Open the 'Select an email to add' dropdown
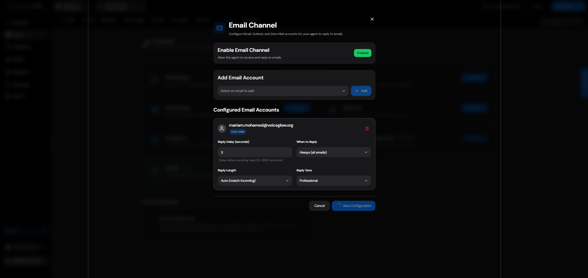Screen dimensions: 588x278 (x=283, y=91)
